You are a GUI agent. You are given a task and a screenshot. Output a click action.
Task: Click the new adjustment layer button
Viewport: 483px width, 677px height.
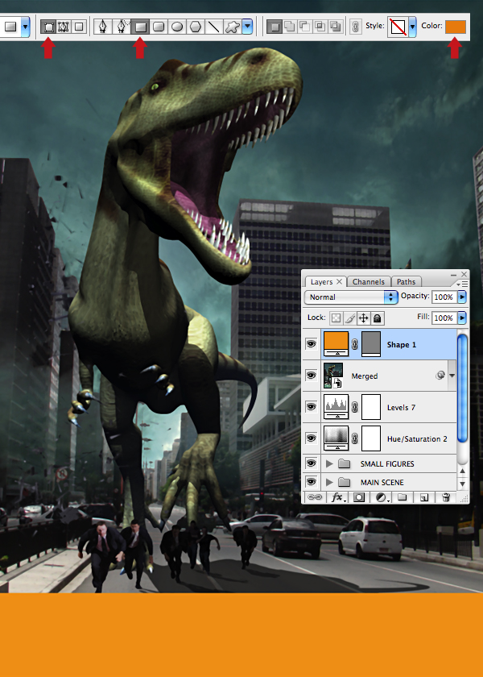382,497
